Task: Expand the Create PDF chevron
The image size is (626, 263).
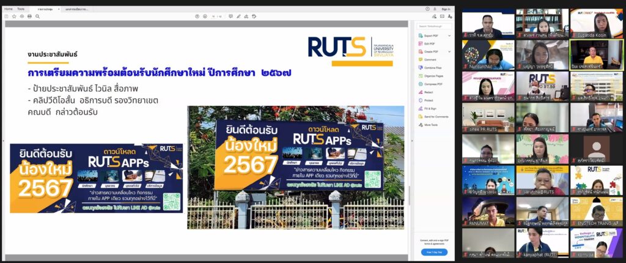Action: (x=449, y=51)
